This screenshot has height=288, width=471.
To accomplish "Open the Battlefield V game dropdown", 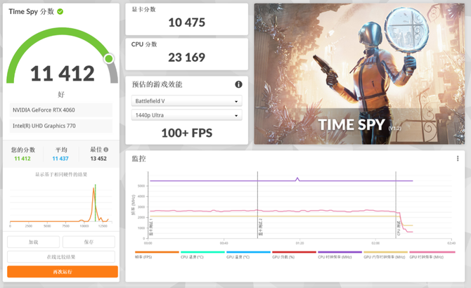I will click(186, 101).
